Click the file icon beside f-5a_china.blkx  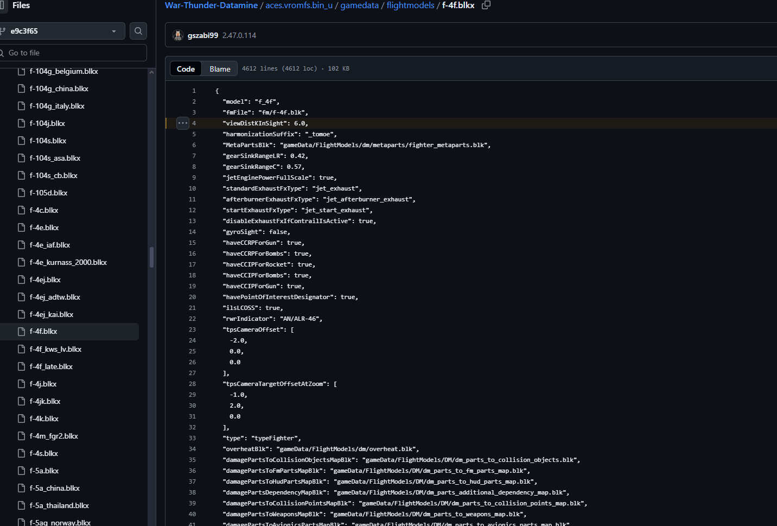(22, 488)
